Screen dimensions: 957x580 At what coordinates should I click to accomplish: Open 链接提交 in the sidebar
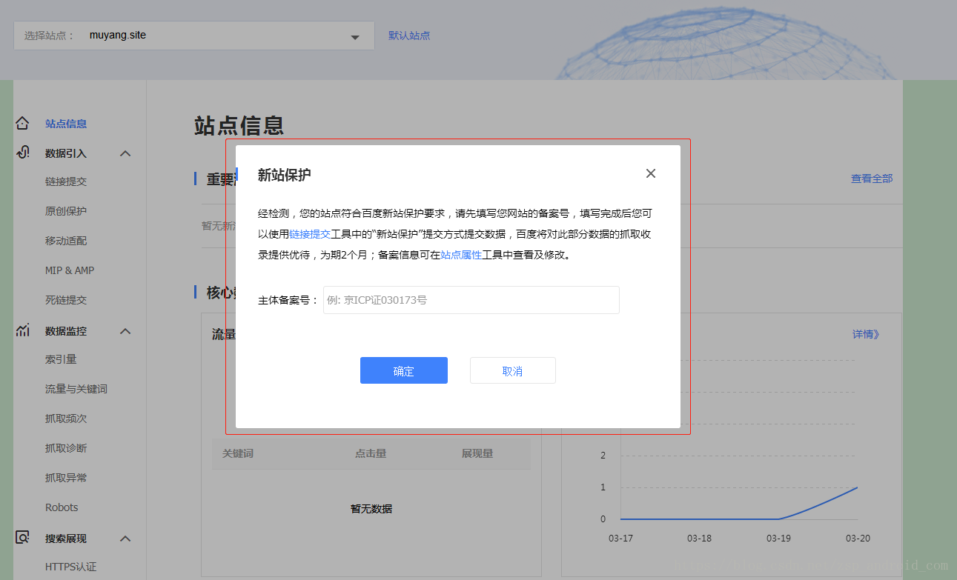tap(66, 181)
